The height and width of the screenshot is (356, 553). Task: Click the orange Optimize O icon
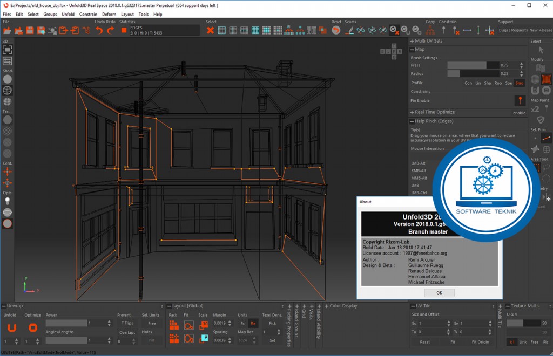click(x=33, y=328)
